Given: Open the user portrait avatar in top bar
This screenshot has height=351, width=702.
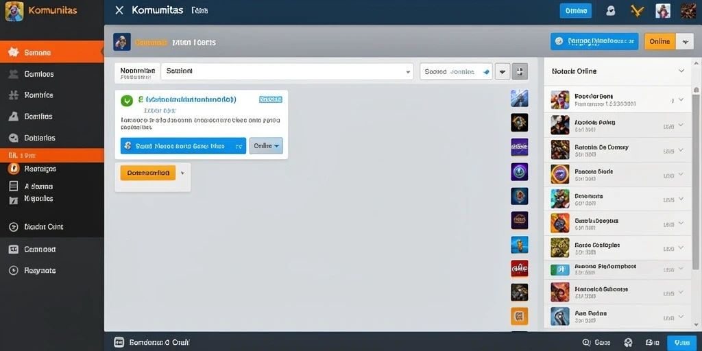Looking at the screenshot, I should pyautogui.click(x=663, y=11).
